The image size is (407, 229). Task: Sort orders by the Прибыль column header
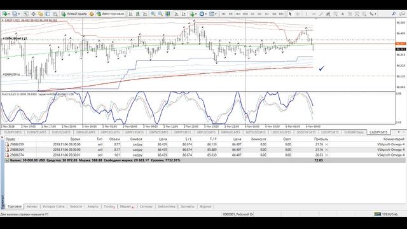(321, 139)
